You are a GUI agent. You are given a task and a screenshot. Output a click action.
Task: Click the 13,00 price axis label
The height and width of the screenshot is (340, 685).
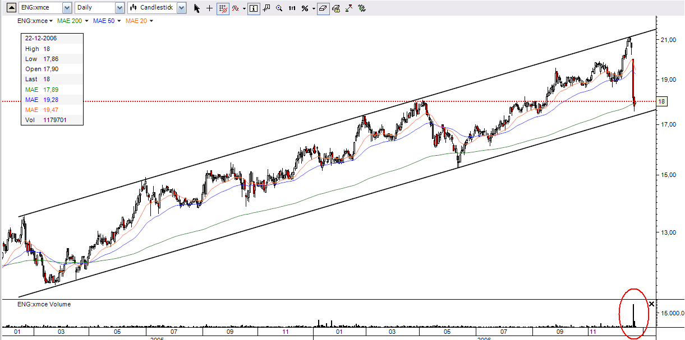pyautogui.click(x=668, y=232)
